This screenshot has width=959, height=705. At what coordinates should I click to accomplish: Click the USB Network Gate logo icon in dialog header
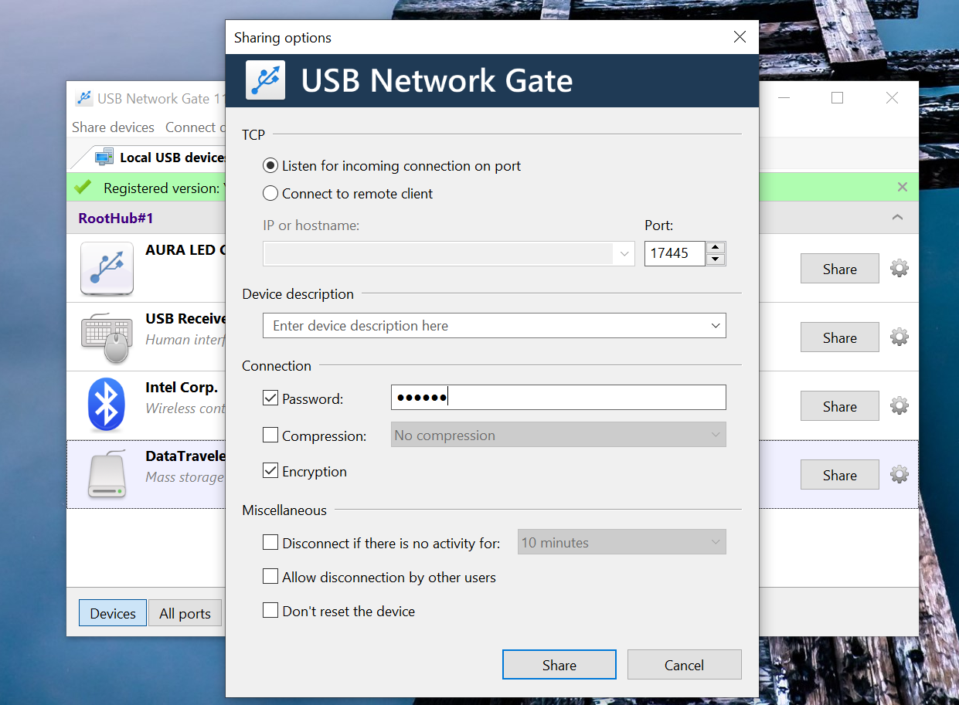265,80
